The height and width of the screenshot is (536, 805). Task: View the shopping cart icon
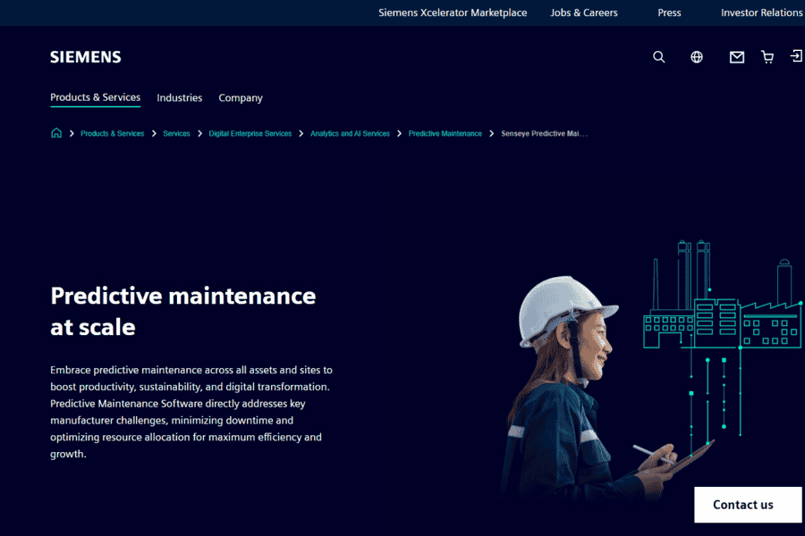pos(767,57)
